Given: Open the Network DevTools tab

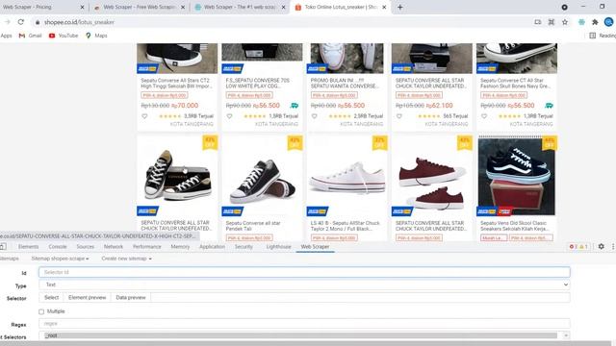Looking at the screenshot, I should tap(114, 246).
